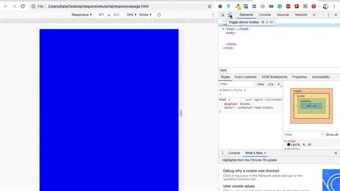Select the body opening tag
Viewport: 340px width, 191px height.
tap(231, 33)
